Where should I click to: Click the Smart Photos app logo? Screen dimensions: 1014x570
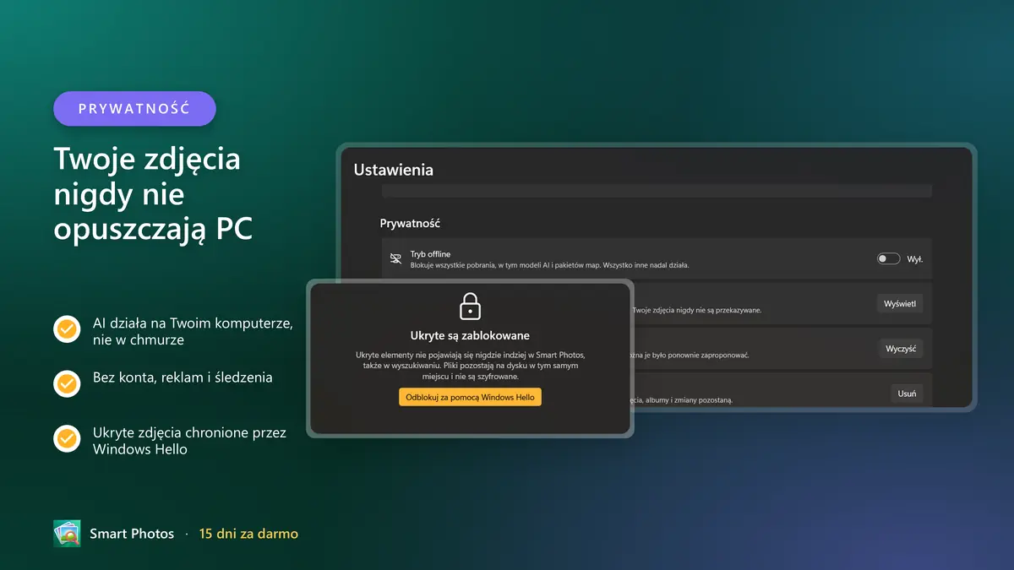[67, 534]
